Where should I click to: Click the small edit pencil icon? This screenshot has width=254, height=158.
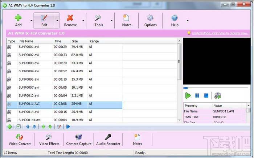click(59, 127)
